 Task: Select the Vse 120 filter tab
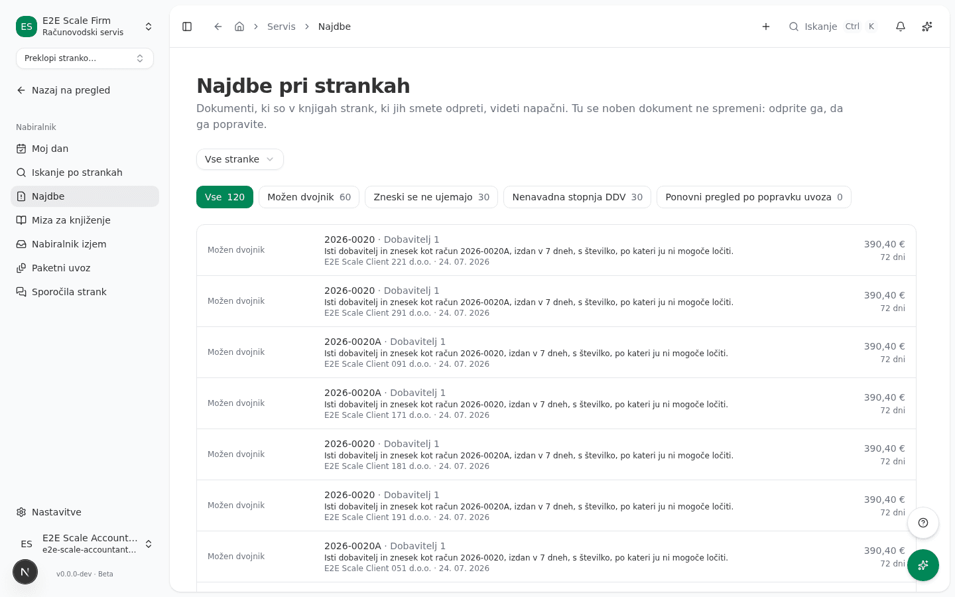click(225, 197)
